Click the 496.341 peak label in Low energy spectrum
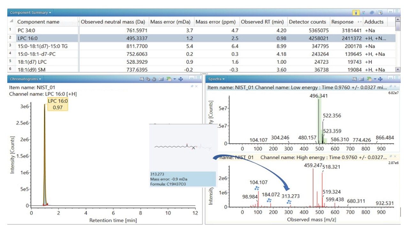The height and width of the screenshot is (233, 409). (x=319, y=96)
